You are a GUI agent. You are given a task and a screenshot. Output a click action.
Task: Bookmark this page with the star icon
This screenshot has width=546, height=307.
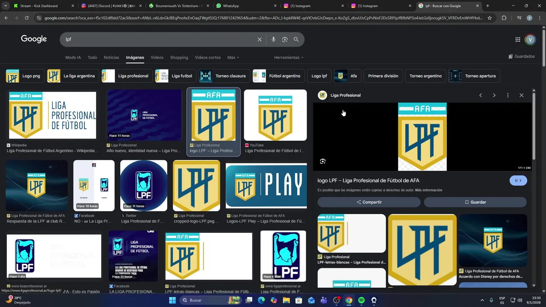[490, 18]
